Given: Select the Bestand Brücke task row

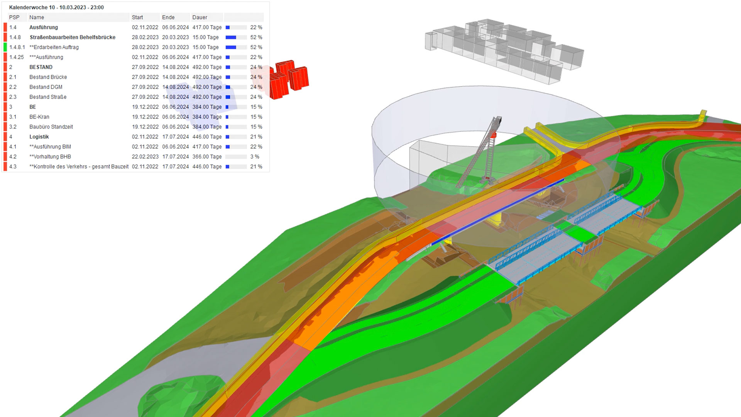Looking at the screenshot, I should click(x=48, y=77).
